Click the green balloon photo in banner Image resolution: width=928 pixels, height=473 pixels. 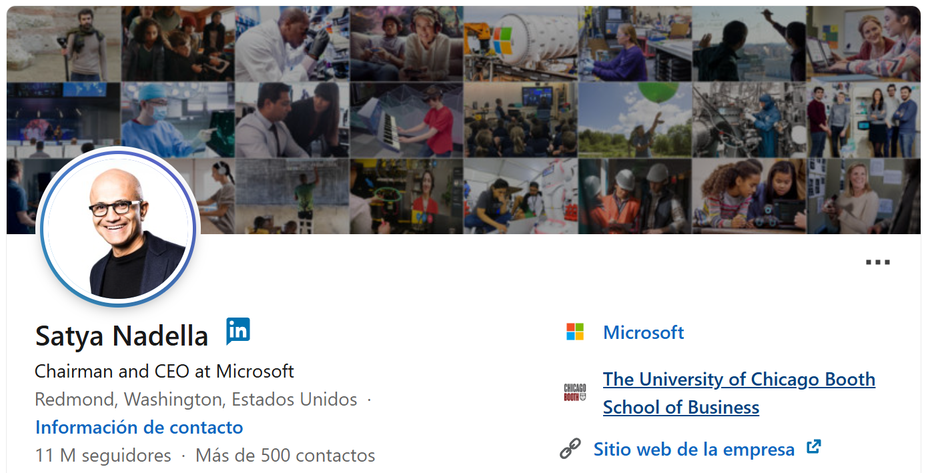pos(634,119)
